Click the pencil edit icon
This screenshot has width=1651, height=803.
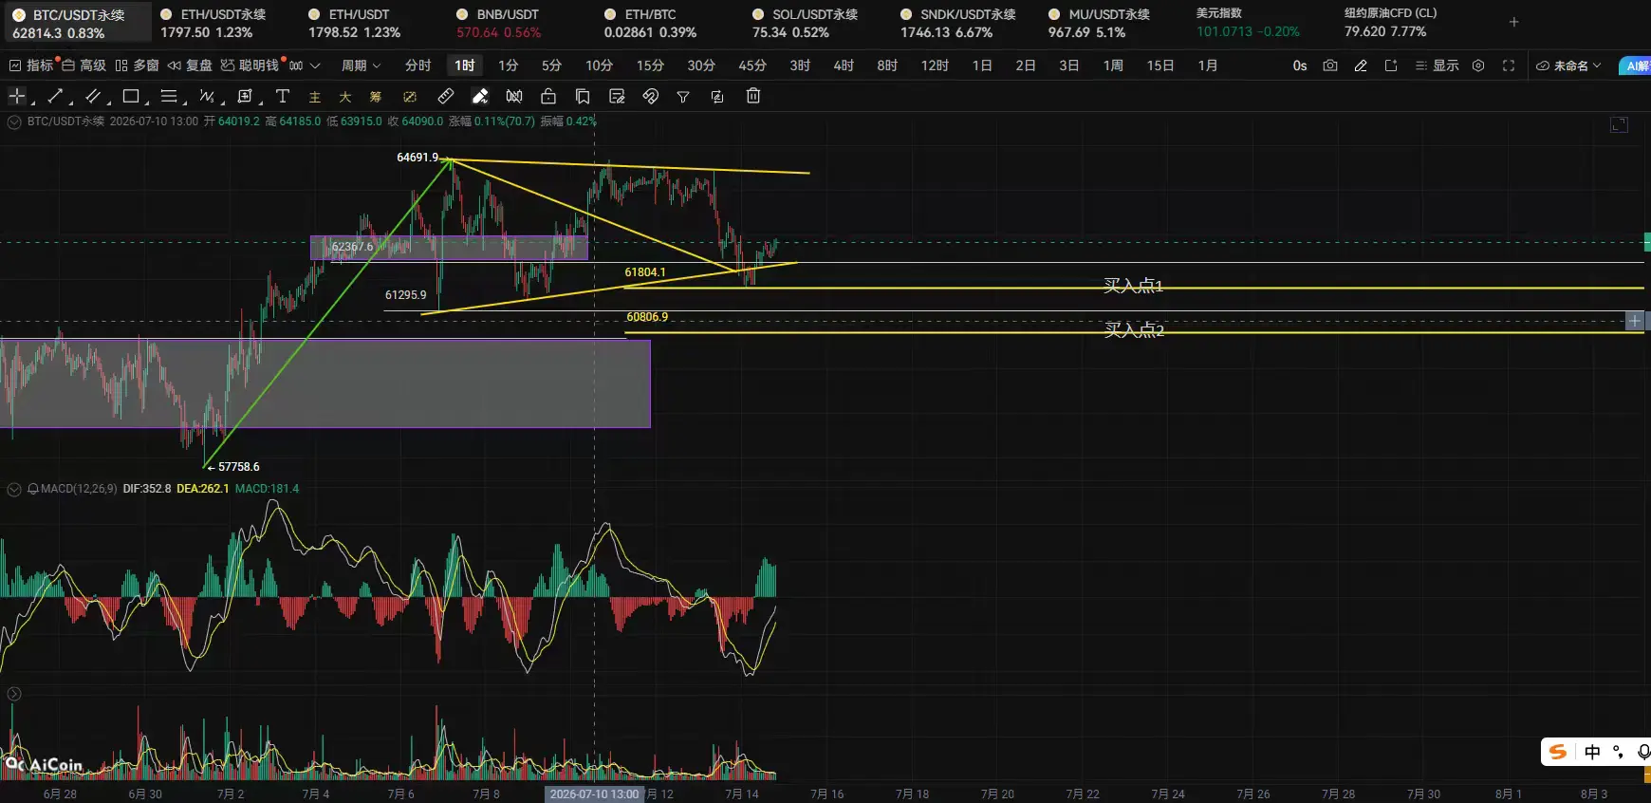pyautogui.click(x=1361, y=65)
